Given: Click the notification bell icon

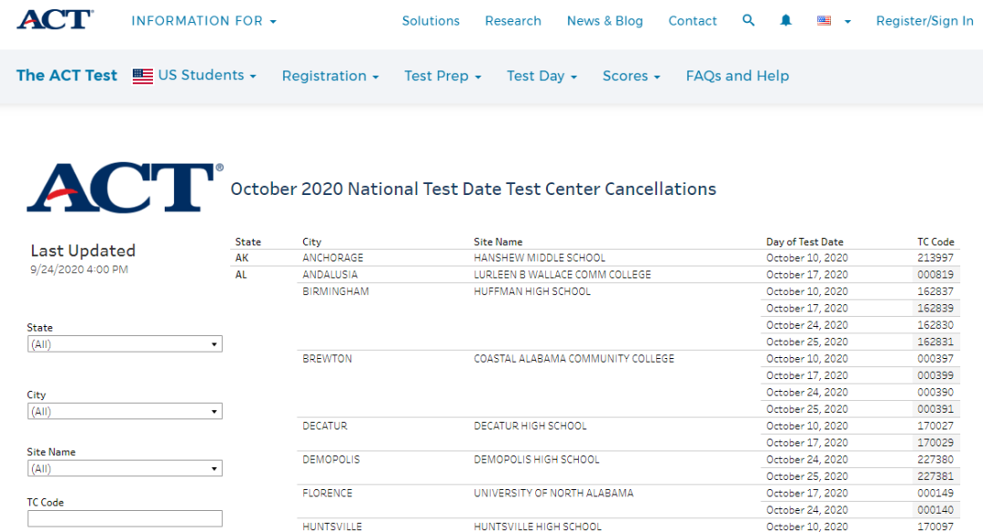Looking at the screenshot, I should (x=785, y=20).
